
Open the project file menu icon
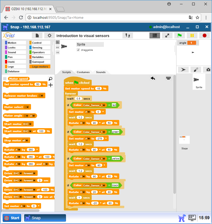(37, 35)
